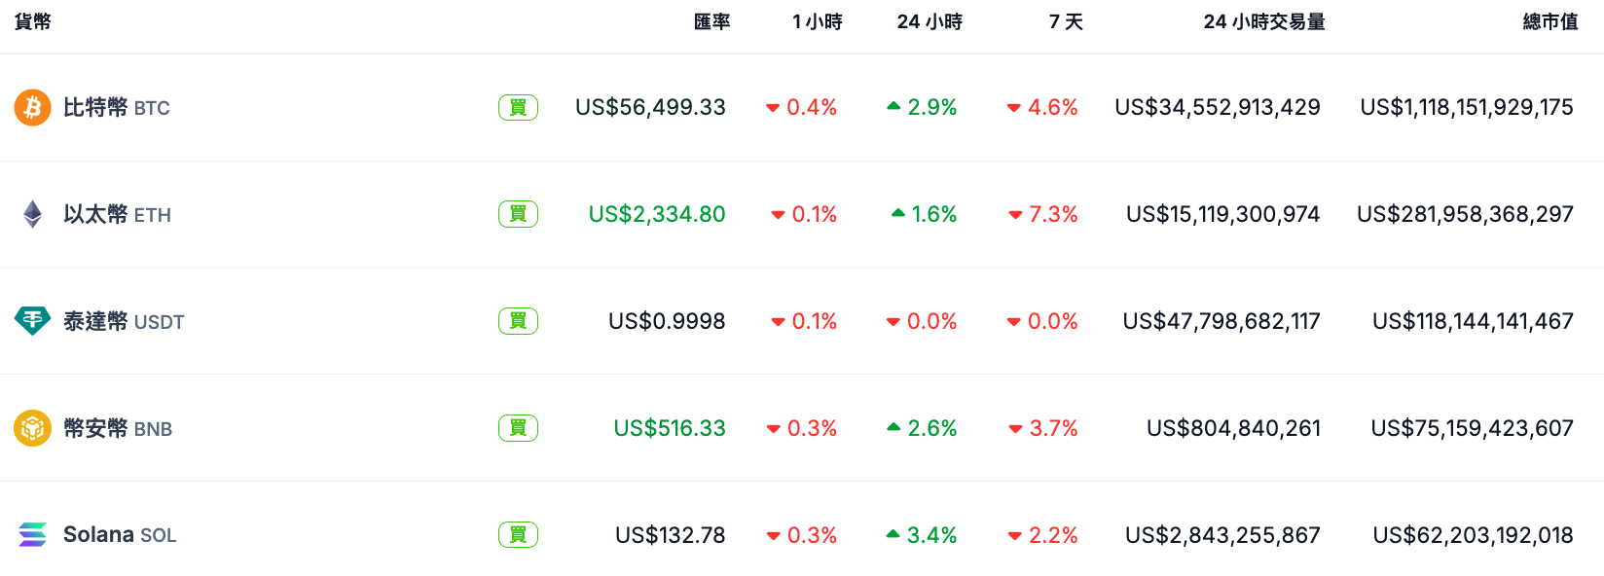The width and height of the screenshot is (1604, 576).
Task: Click the 貨幣 column header
Action: click(33, 21)
